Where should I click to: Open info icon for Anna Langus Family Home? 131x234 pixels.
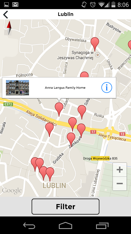pyautogui.click(x=107, y=88)
